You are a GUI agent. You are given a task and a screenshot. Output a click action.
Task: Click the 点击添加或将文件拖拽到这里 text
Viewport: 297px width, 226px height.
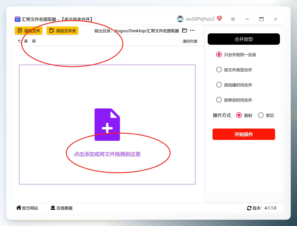[107, 154]
